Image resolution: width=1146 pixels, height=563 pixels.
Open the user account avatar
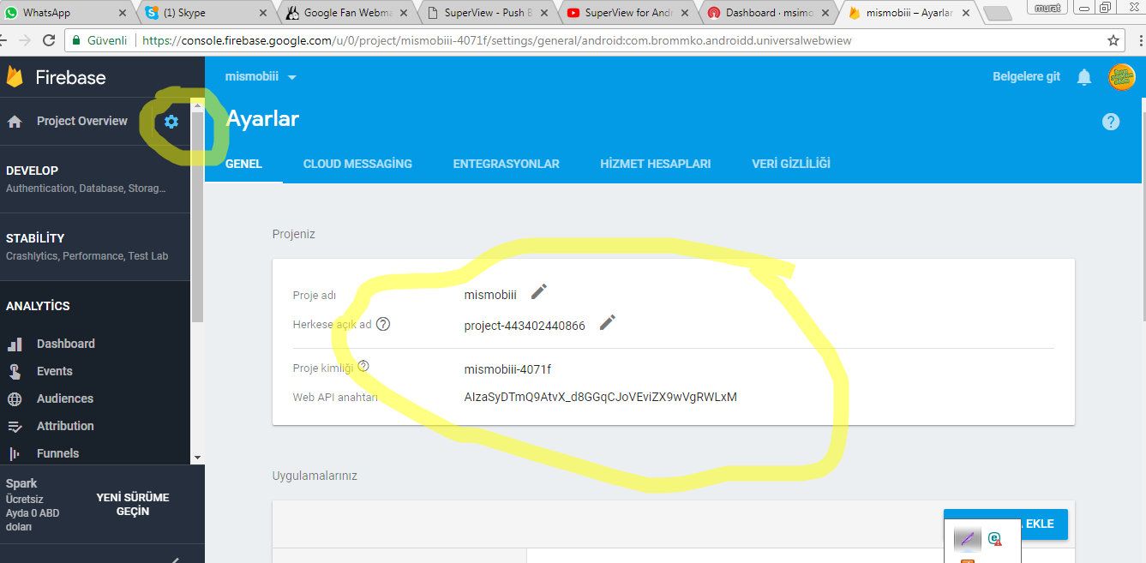(x=1122, y=77)
